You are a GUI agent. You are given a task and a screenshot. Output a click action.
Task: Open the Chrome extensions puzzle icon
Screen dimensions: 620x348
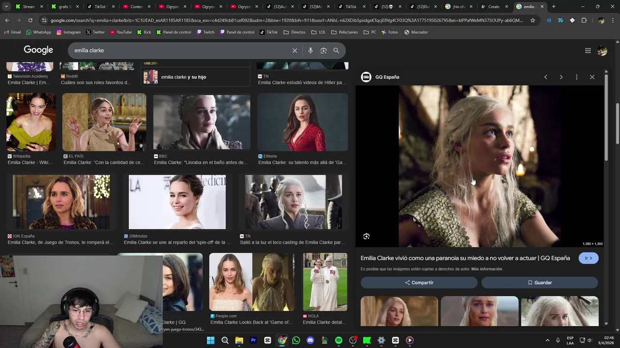(584, 20)
